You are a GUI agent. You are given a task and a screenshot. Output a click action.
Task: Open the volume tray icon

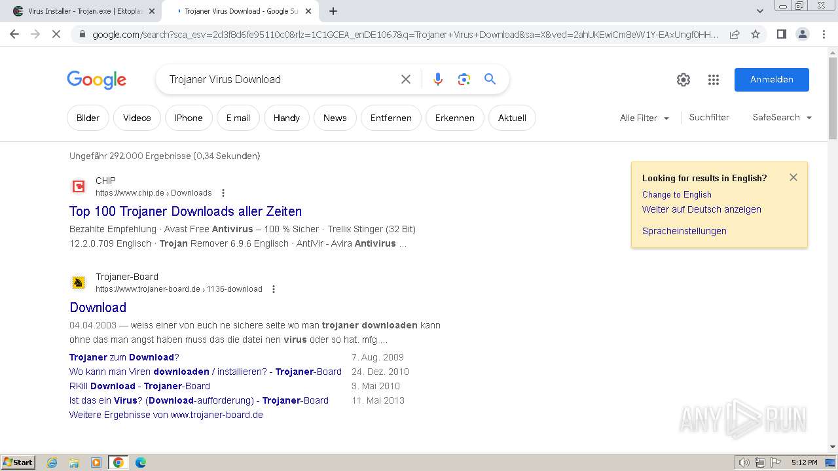click(744, 462)
